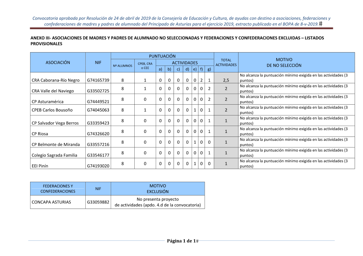Click the CP Riosa association cell
This screenshot has height=256, width=363.
pyautogui.click(x=40, y=134)
